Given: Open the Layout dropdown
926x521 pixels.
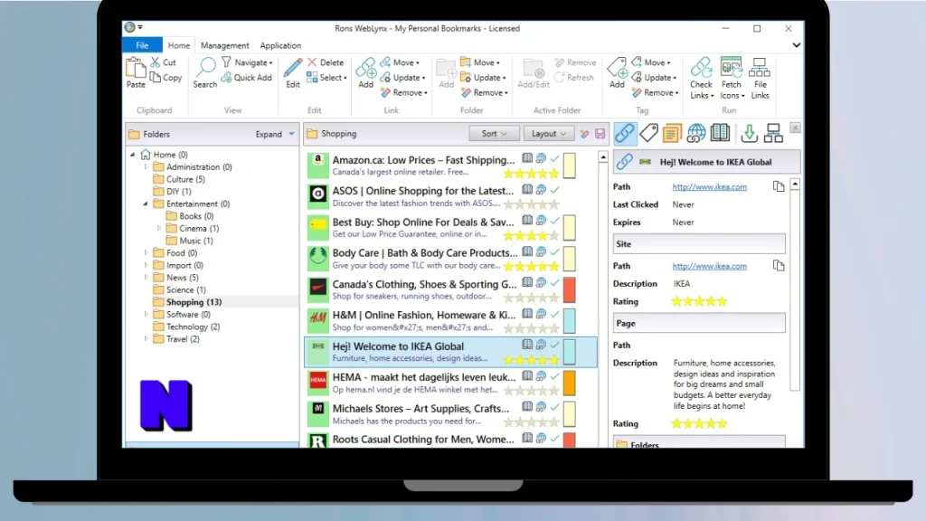Looking at the screenshot, I should pos(549,134).
